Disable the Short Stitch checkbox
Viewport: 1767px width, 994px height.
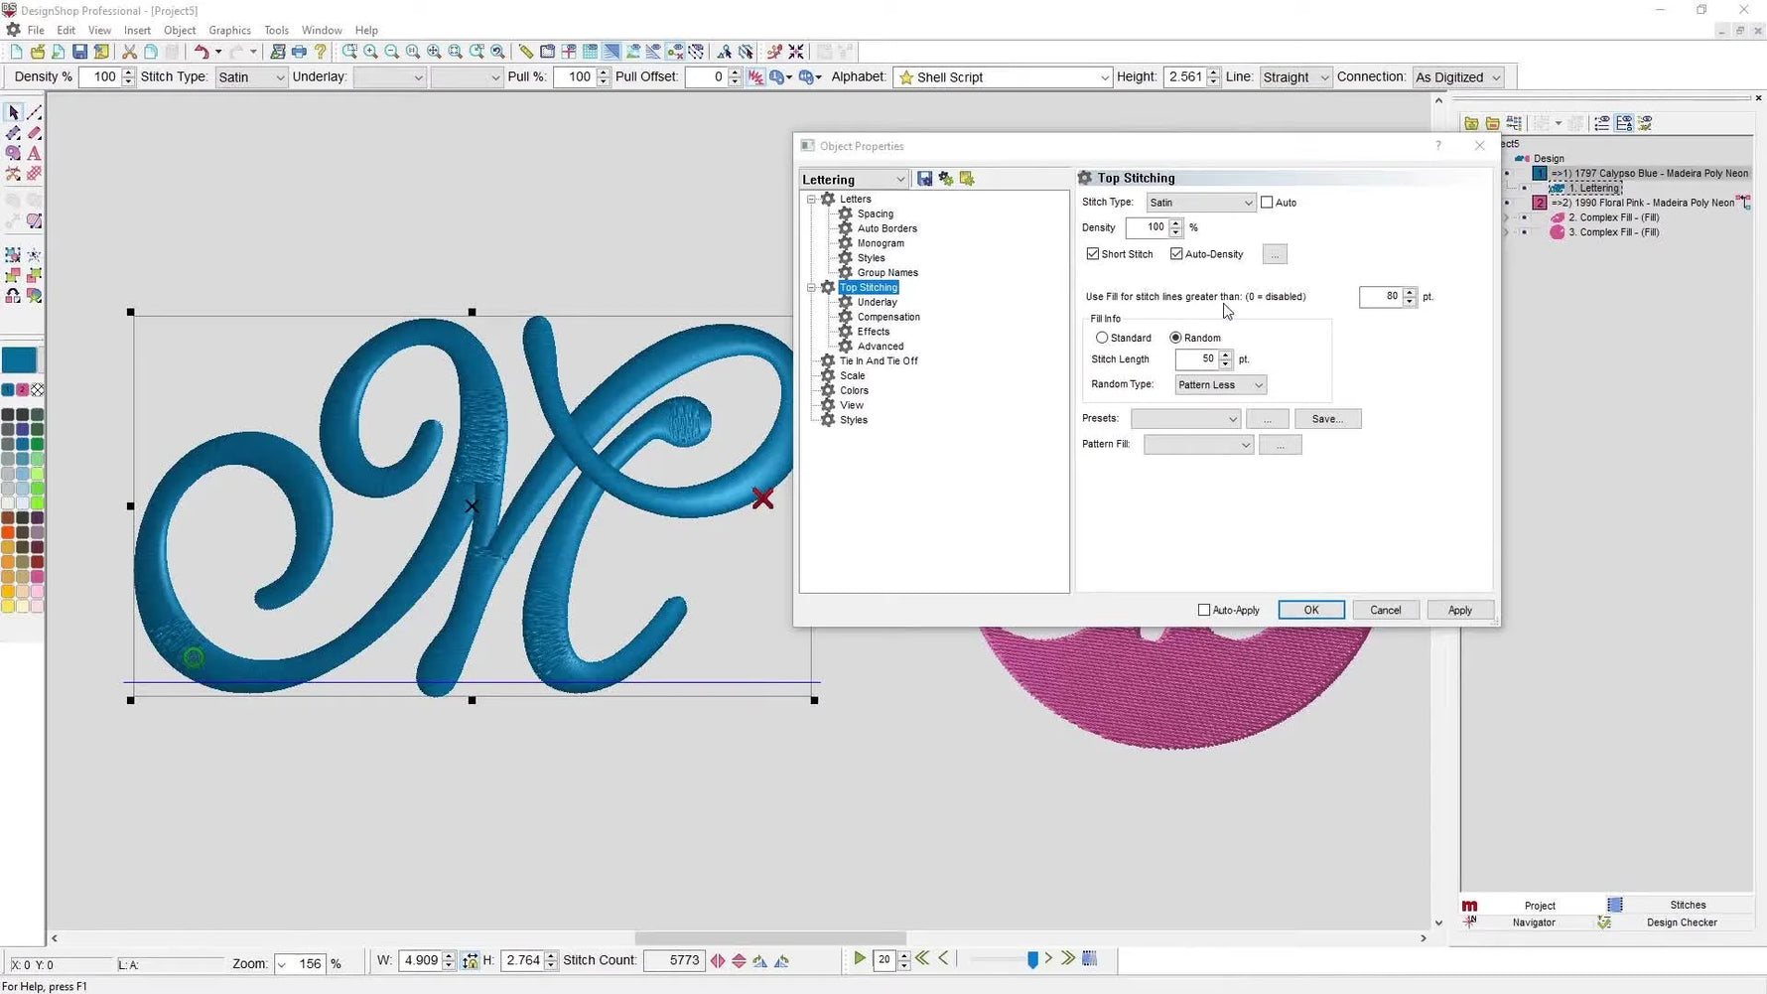click(x=1093, y=254)
